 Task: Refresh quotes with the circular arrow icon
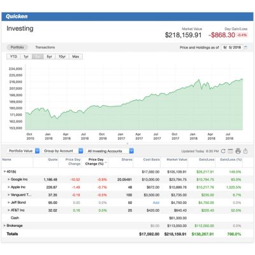point(223,151)
